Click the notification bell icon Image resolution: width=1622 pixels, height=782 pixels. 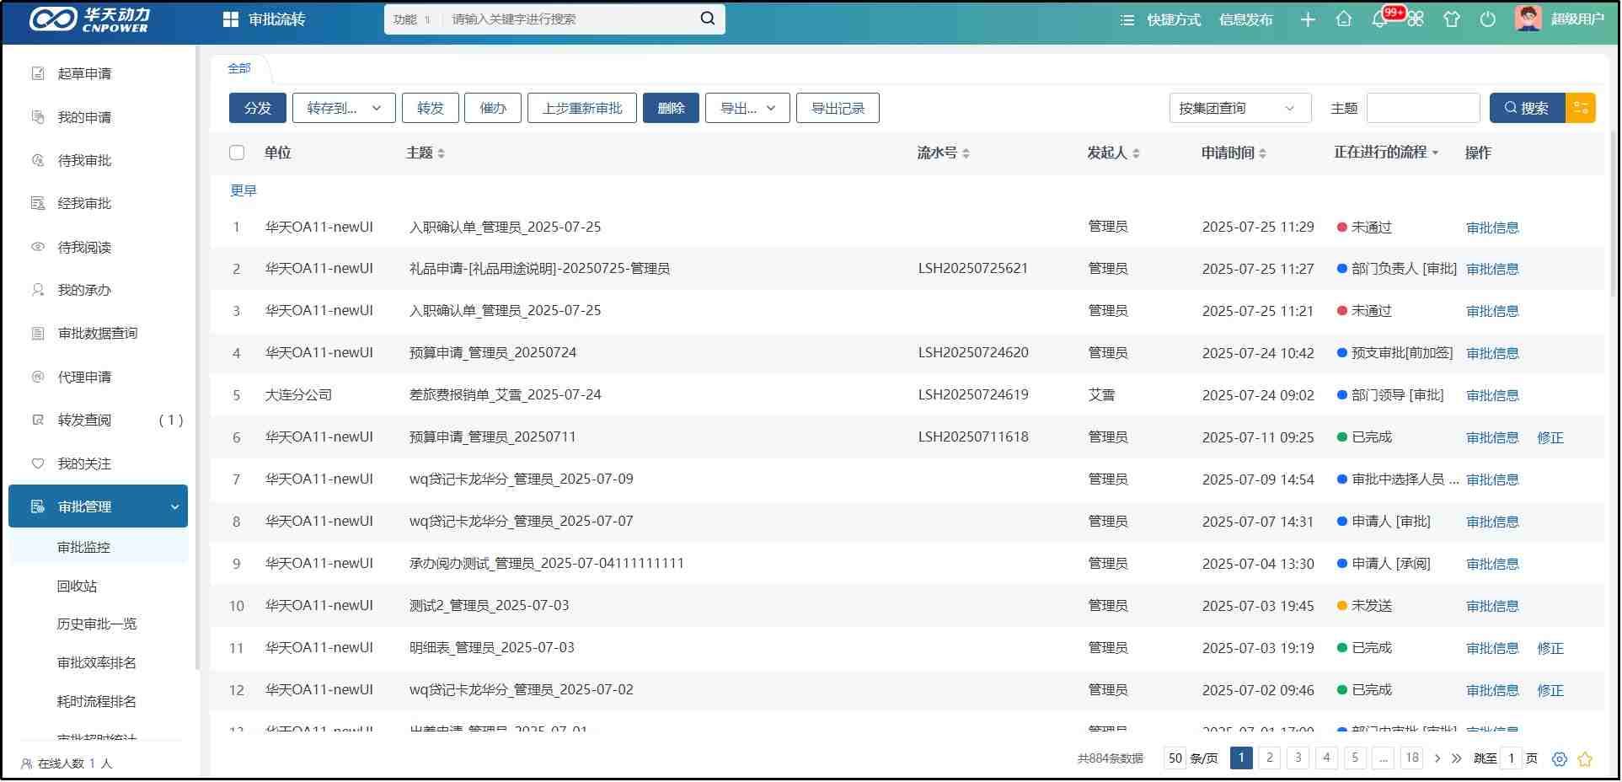tap(1379, 19)
